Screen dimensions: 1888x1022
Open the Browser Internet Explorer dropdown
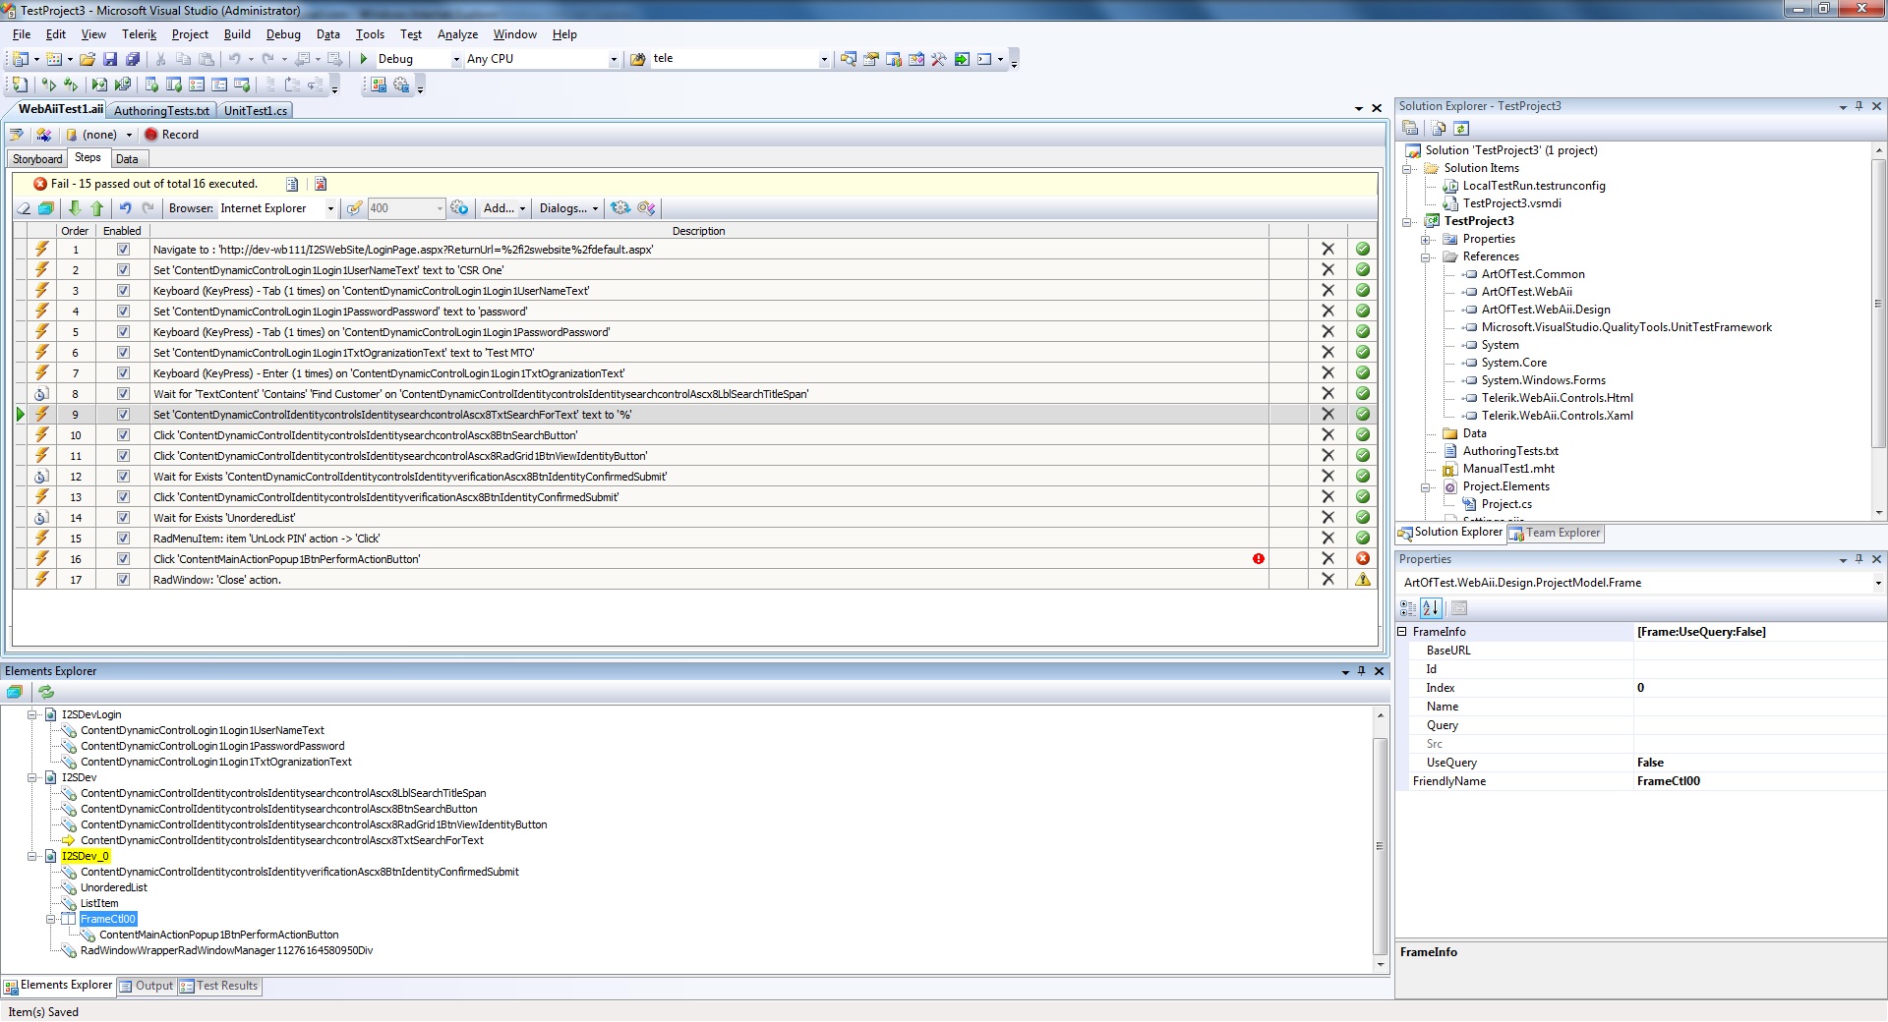(330, 208)
